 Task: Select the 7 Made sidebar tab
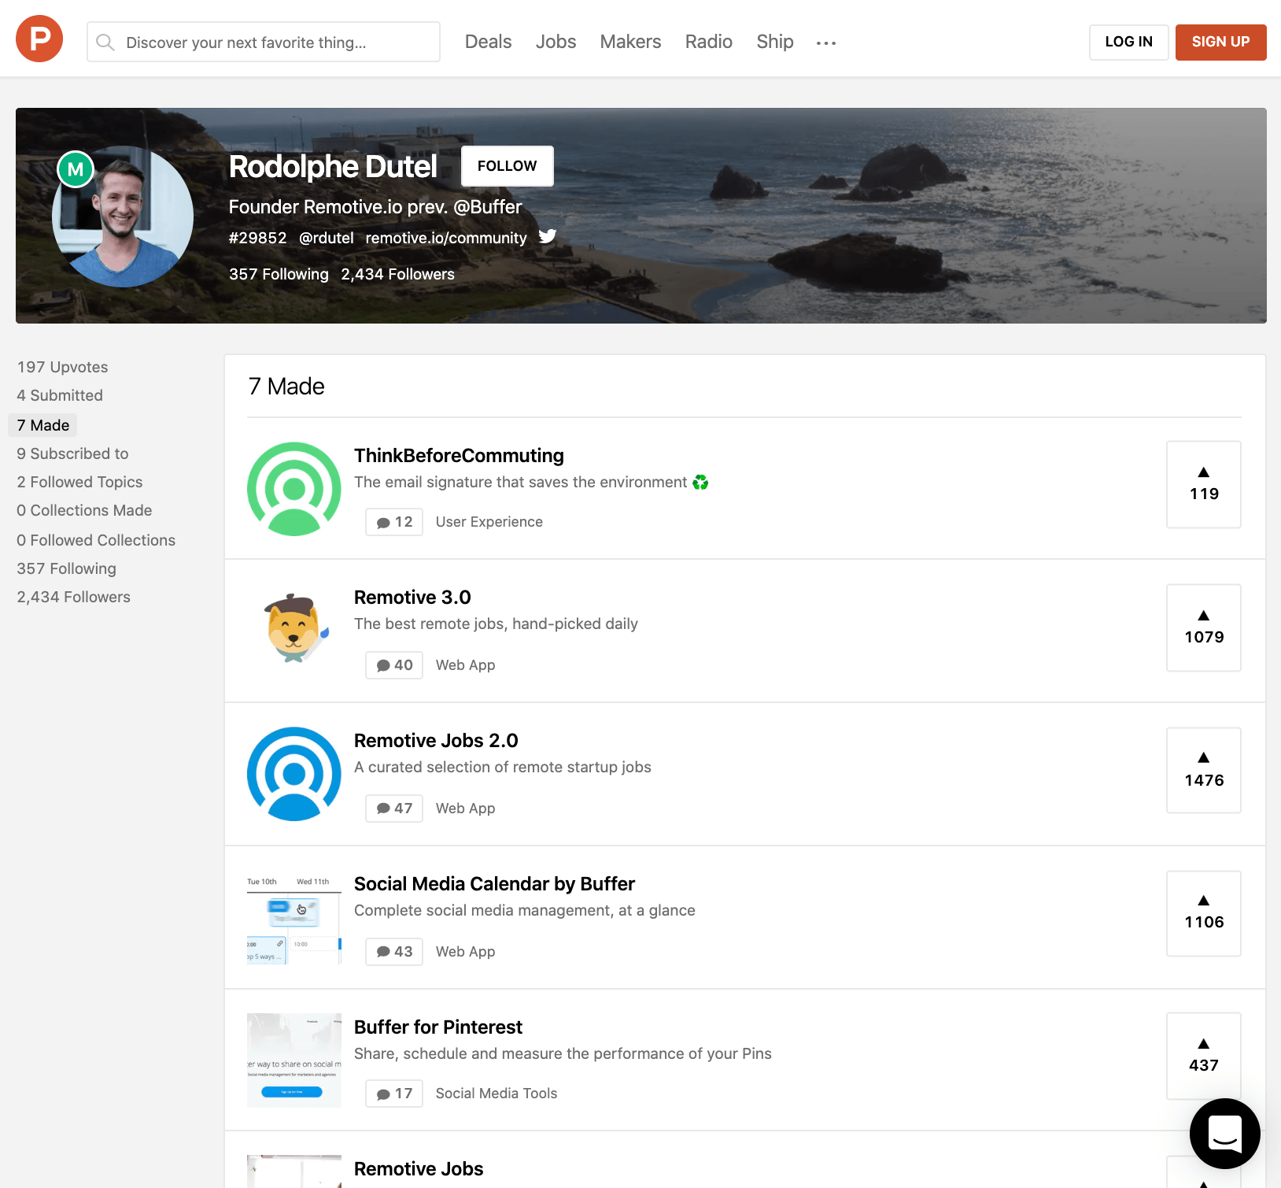[43, 425]
